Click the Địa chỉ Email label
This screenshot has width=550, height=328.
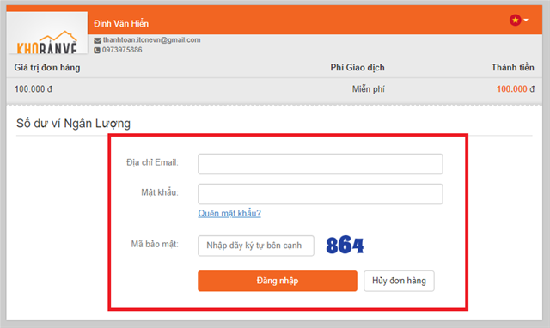pos(152,162)
